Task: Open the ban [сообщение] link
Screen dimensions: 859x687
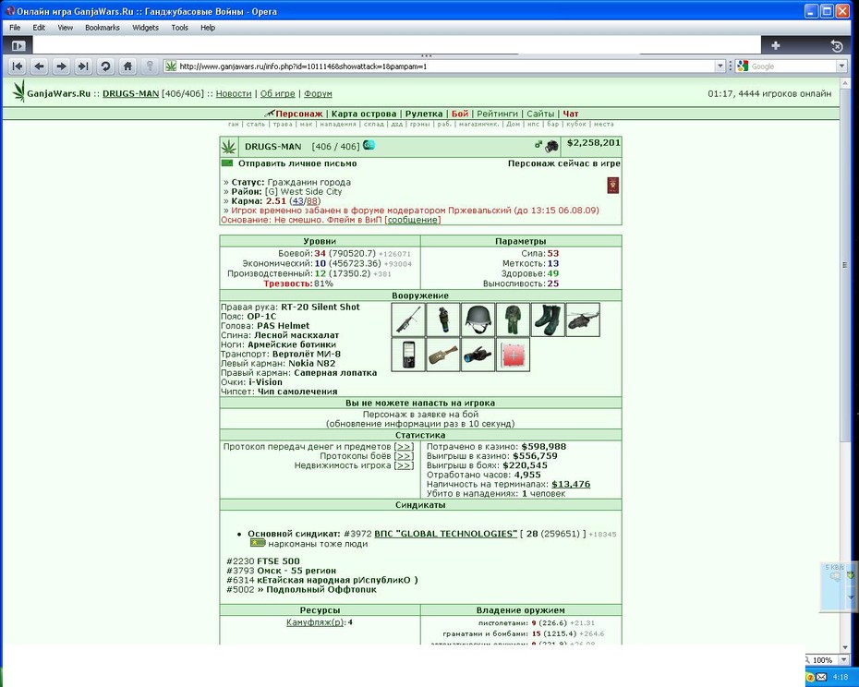Action: tap(413, 220)
